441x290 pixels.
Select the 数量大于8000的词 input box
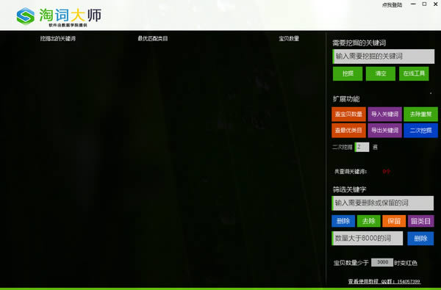coord(367,239)
